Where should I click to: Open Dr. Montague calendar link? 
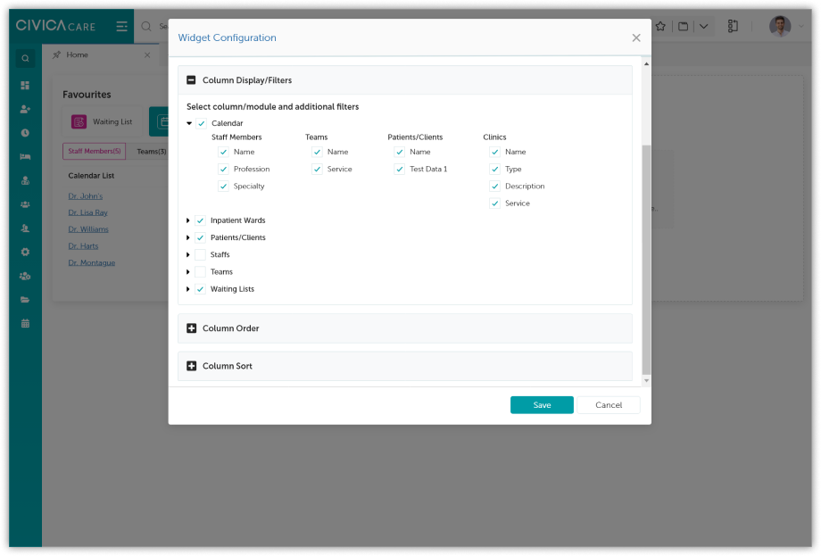[92, 262]
